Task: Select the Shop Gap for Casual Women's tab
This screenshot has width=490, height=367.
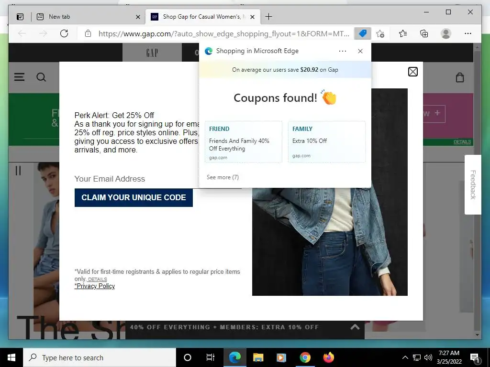Action: click(203, 17)
